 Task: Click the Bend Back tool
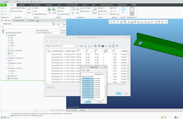pos(102,11)
